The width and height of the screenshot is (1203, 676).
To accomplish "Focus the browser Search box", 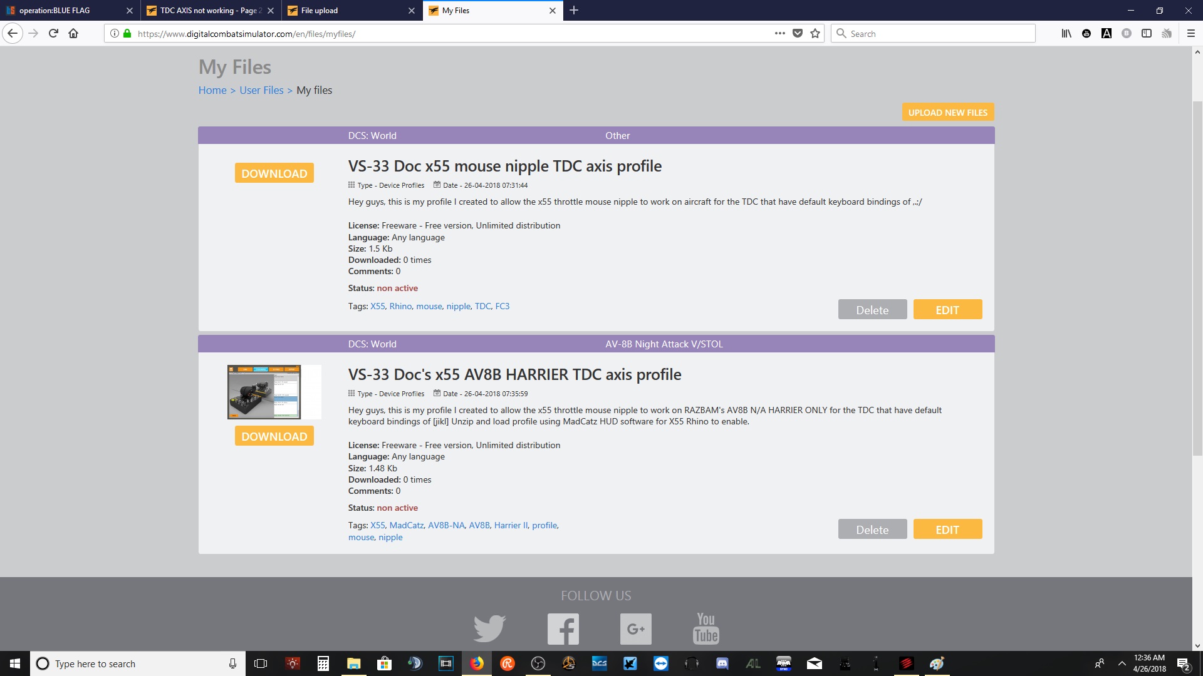I will (x=934, y=34).
